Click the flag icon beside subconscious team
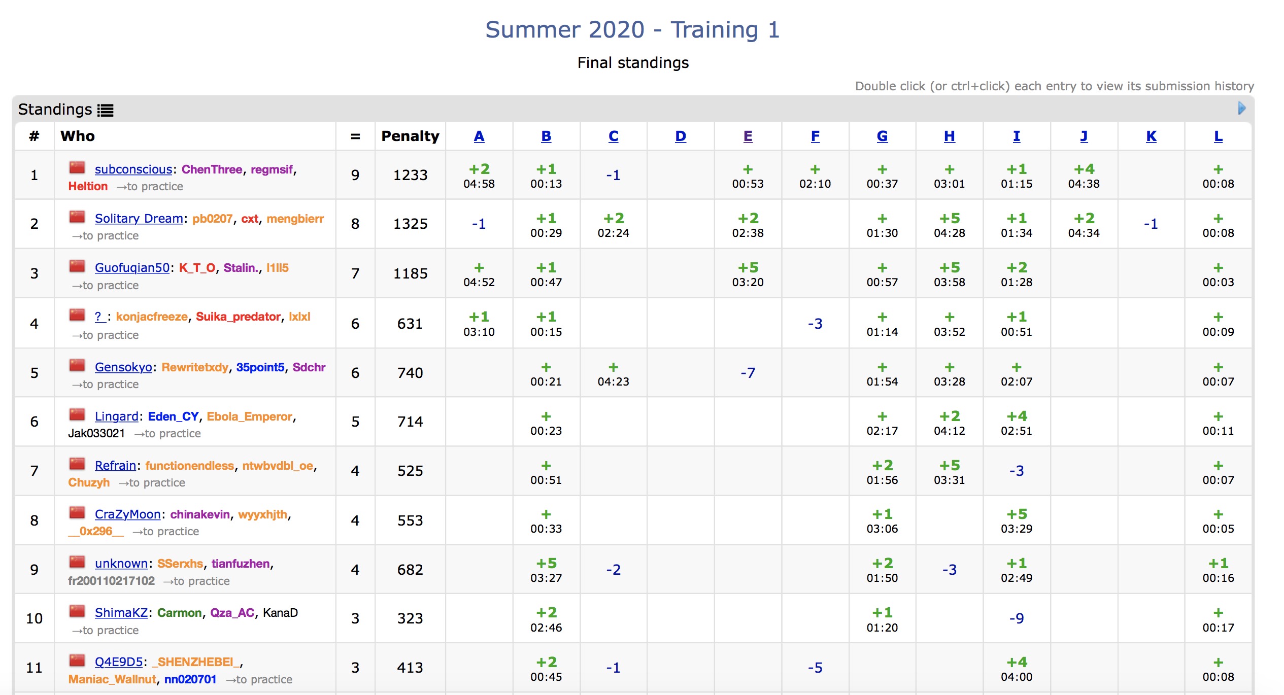 click(77, 168)
